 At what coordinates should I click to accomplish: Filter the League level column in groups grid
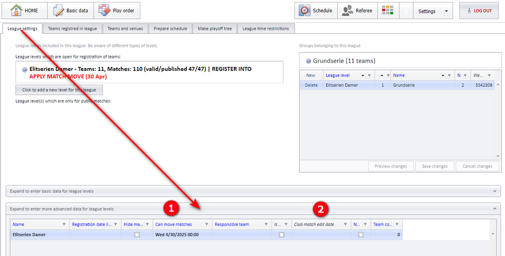(x=369, y=76)
